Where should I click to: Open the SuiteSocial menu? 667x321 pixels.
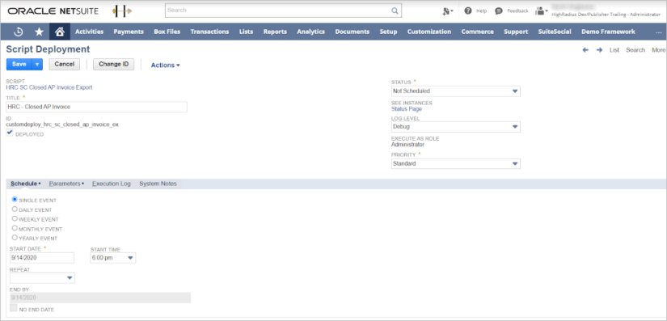point(555,32)
